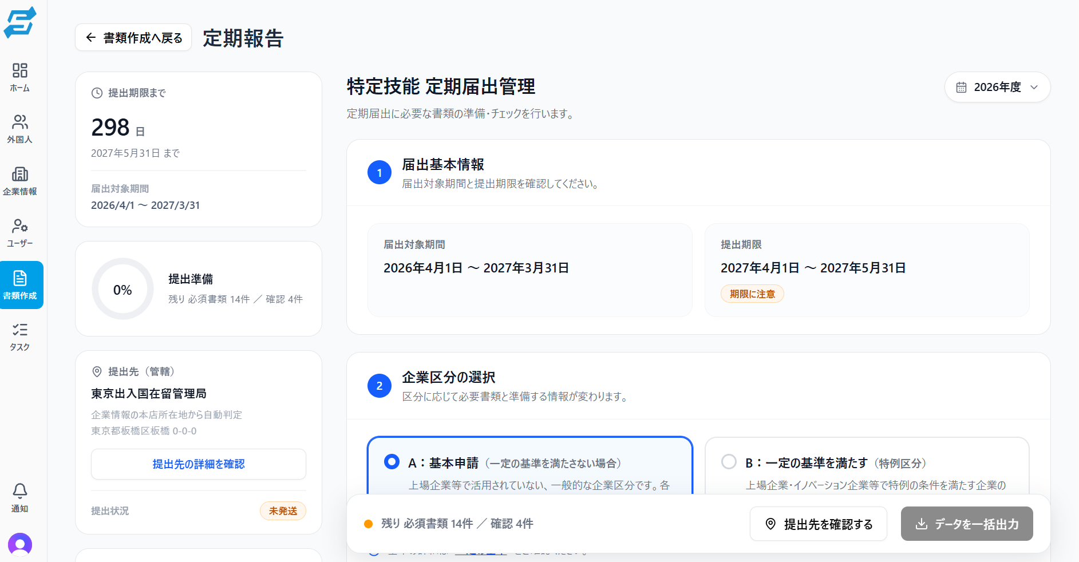Click the 期限に注意 warning badge

[x=752, y=294]
